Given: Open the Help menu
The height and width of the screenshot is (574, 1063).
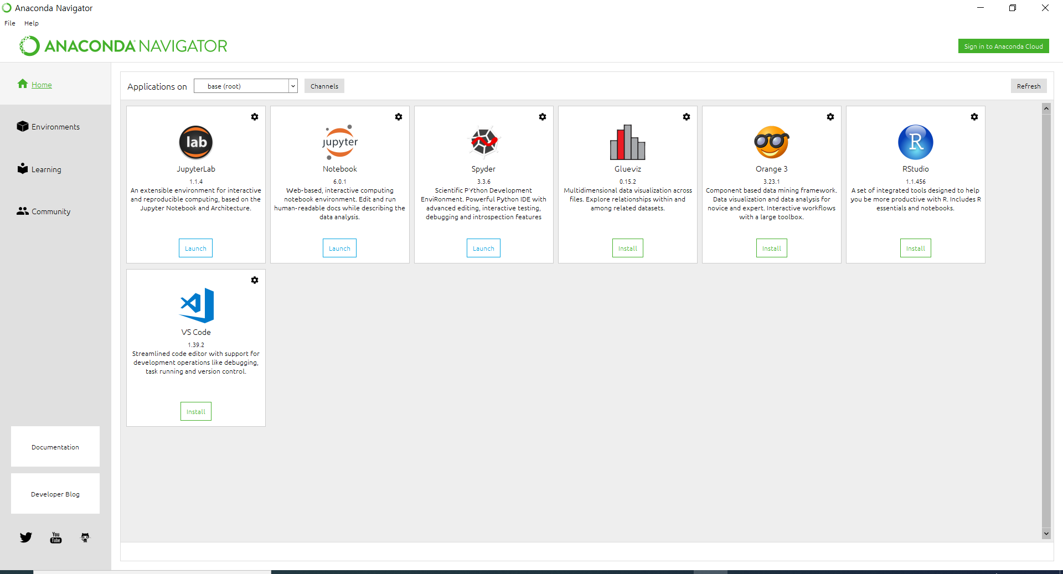Looking at the screenshot, I should (32, 23).
